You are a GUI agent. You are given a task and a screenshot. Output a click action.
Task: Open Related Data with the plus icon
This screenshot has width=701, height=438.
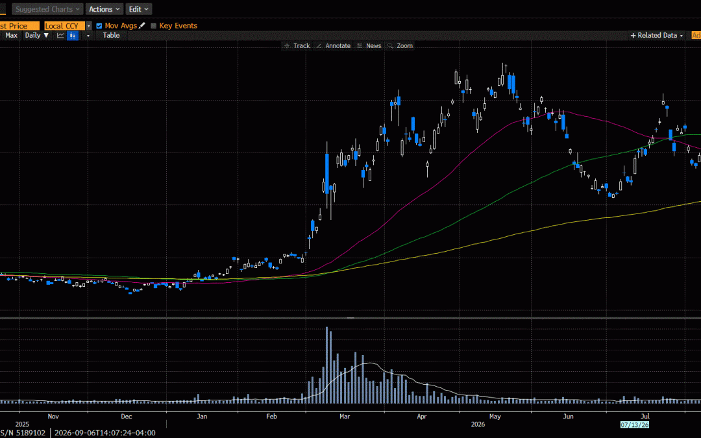(x=656, y=35)
